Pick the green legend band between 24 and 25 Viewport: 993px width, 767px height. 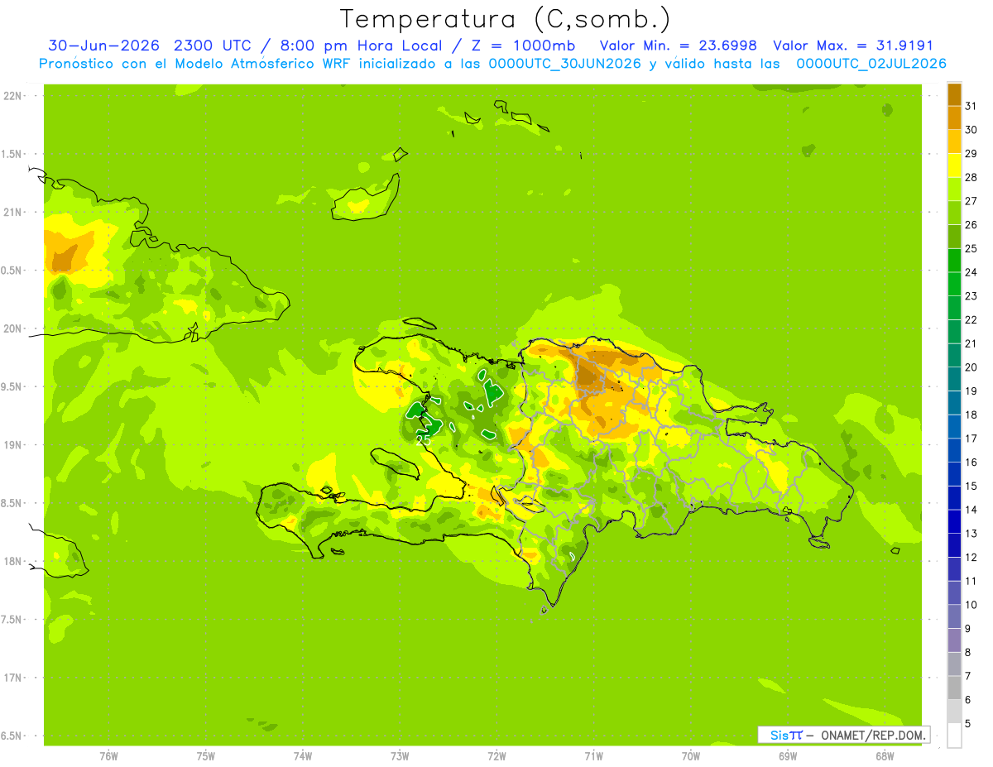[954, 260]
